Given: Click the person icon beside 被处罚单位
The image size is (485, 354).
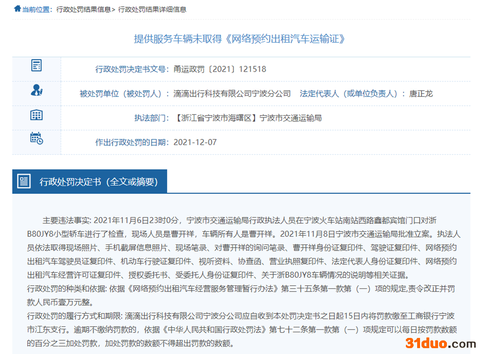Looking at the screenshot, I should pyautogui.click(x=36, y=90).
